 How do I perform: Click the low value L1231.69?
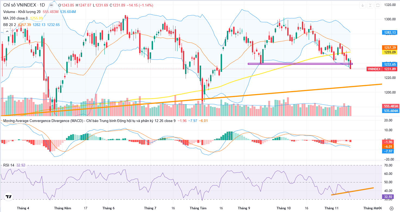pyautogui.click(x=100, y=5)
